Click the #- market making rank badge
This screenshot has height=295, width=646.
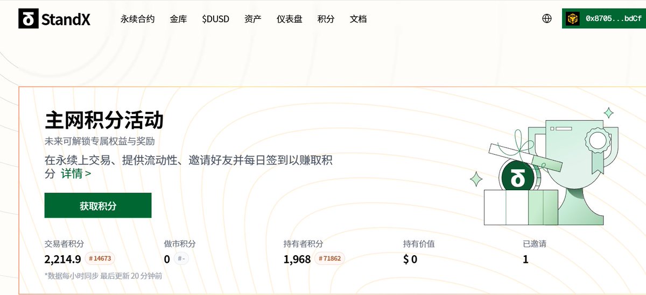point(181,259)
